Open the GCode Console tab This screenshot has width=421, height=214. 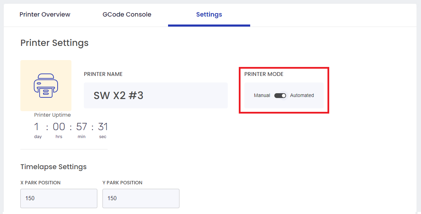click(x=127, y=14)
